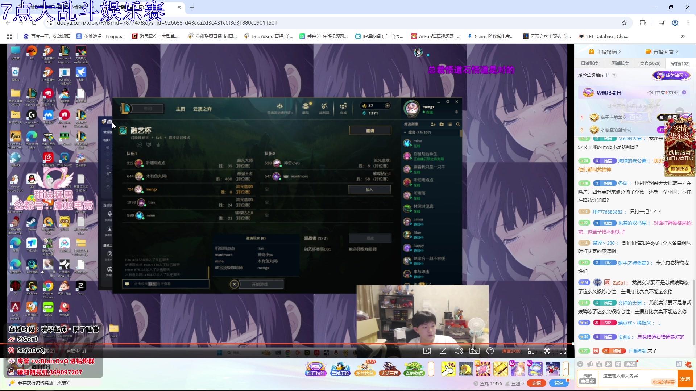Open 直播回看 replay link
This screenshot has height=391, width=696.
[662, 52]
